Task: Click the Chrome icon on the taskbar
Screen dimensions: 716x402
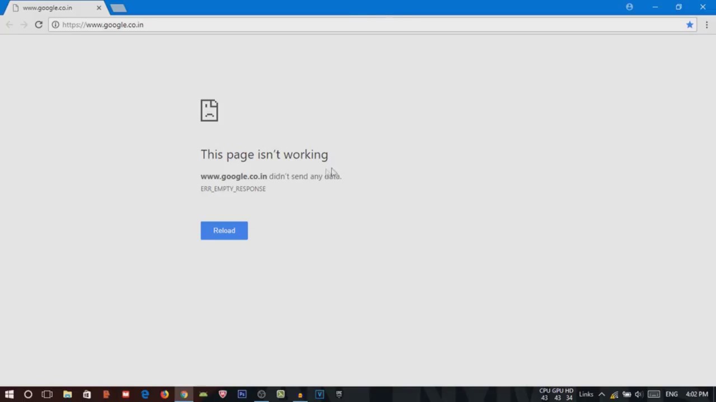Action: (183, 394)
